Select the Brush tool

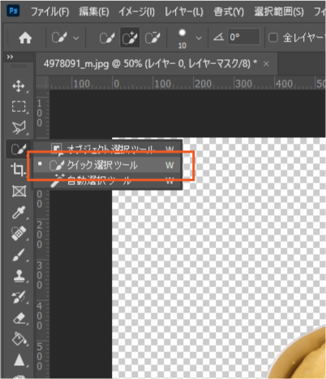pos(19,255)
